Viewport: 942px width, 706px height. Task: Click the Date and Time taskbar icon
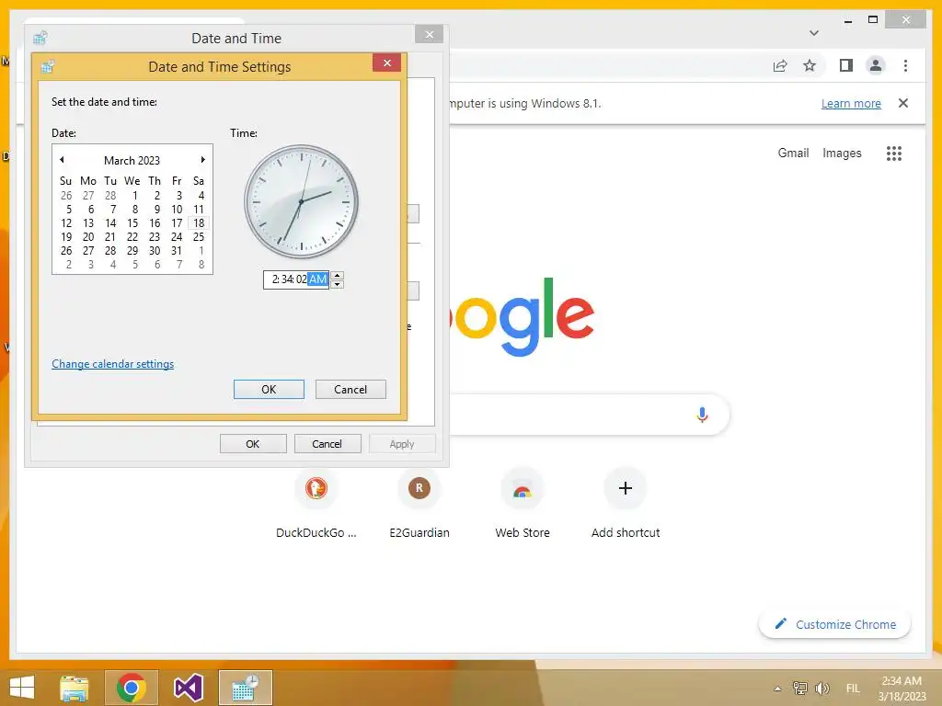[x=245, y=688]
